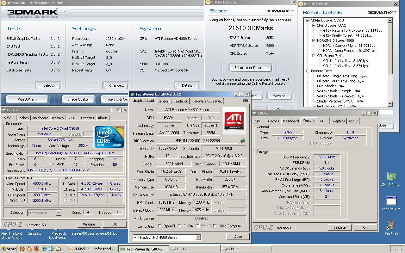Launch Firefox from quick launch
Screen dimensions: 405x253
point(36,249)
